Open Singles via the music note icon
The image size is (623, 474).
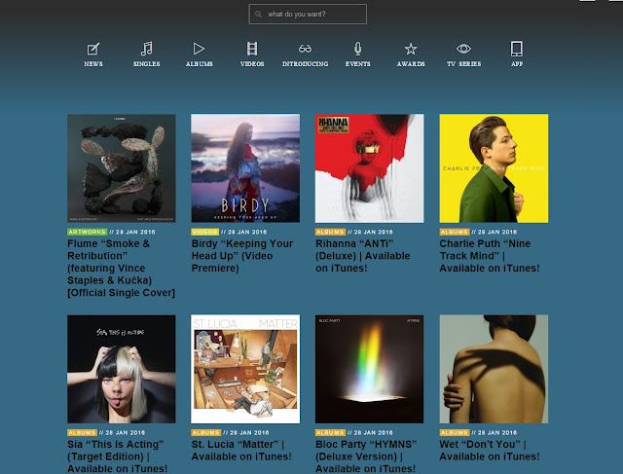[x=147, y=49]
